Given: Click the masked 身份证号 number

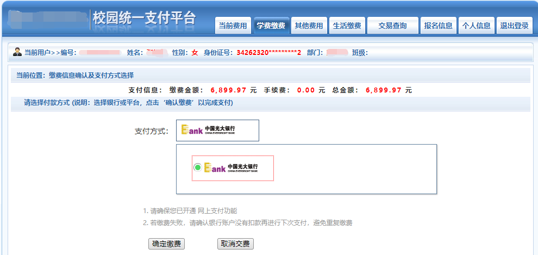Looking at the screenshot, I should pos(268,53).
